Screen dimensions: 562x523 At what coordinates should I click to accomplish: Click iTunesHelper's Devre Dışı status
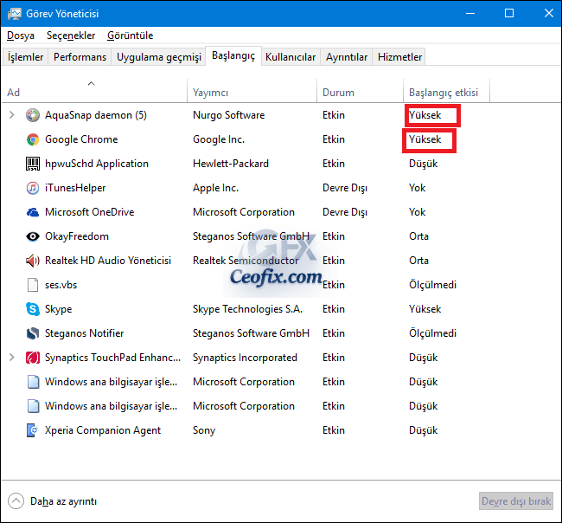pyautogui.click(x=345, y=188)
